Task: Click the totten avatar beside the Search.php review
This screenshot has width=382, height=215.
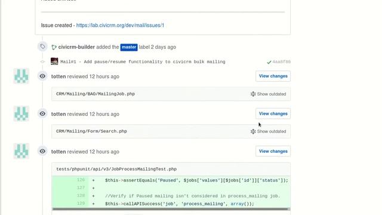Action: pos(21,113)
